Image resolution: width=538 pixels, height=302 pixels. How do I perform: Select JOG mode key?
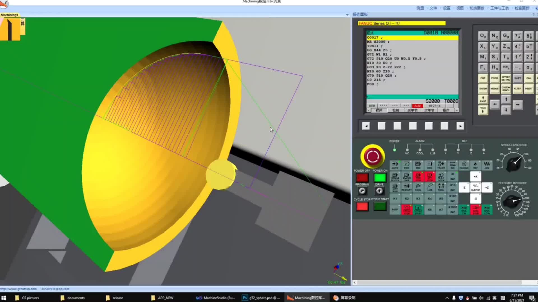click(x=487, y=165)
